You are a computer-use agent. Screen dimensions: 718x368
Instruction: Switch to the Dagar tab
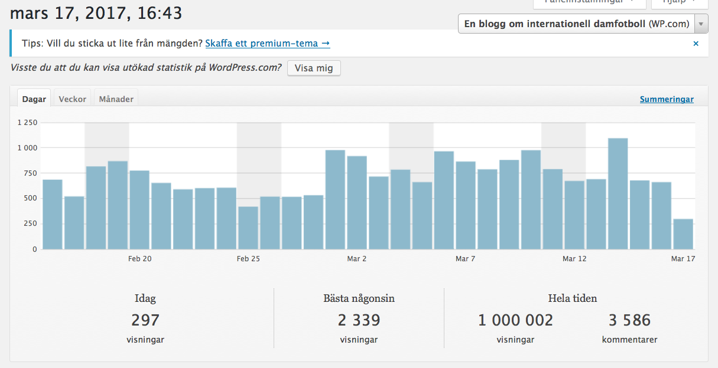(34, 99)
